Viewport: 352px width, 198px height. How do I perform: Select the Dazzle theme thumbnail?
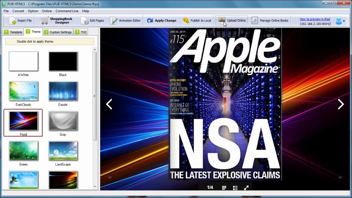pyautogui.click(x=63, y=91)
